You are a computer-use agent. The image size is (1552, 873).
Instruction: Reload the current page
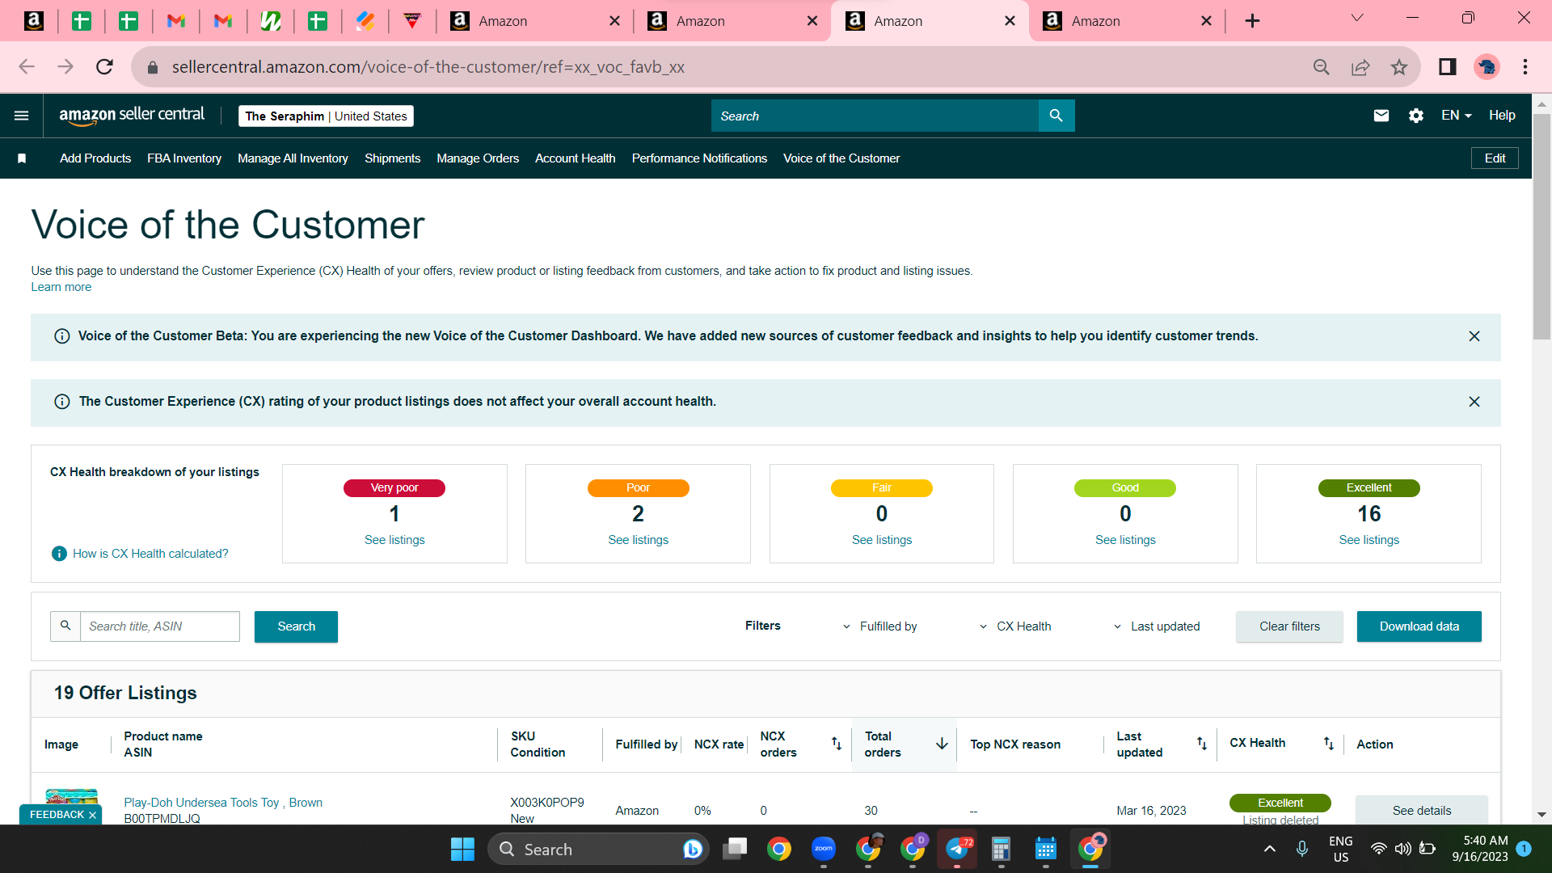pyautogui.click(x=104, y=67)
